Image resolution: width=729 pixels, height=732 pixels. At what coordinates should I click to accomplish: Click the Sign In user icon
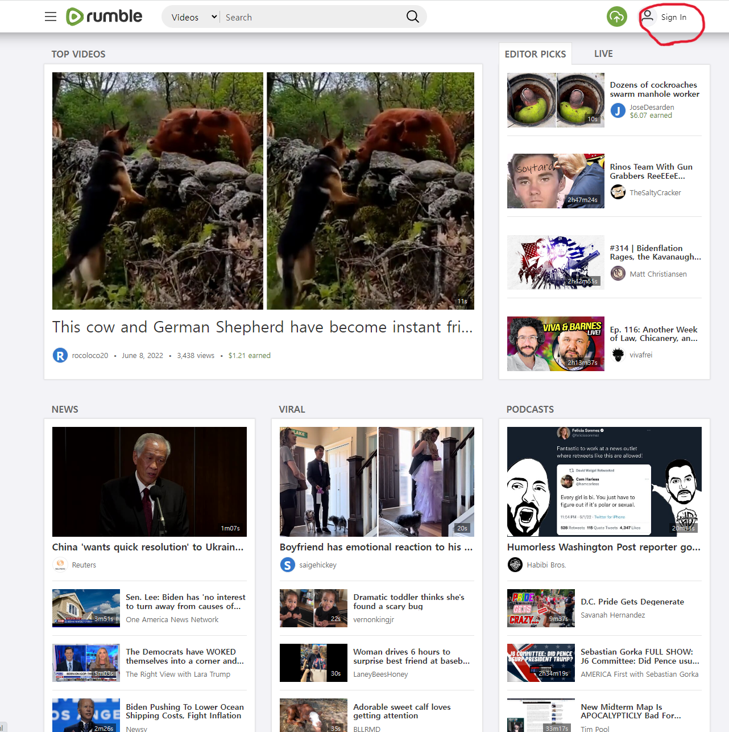coord(647,17)
